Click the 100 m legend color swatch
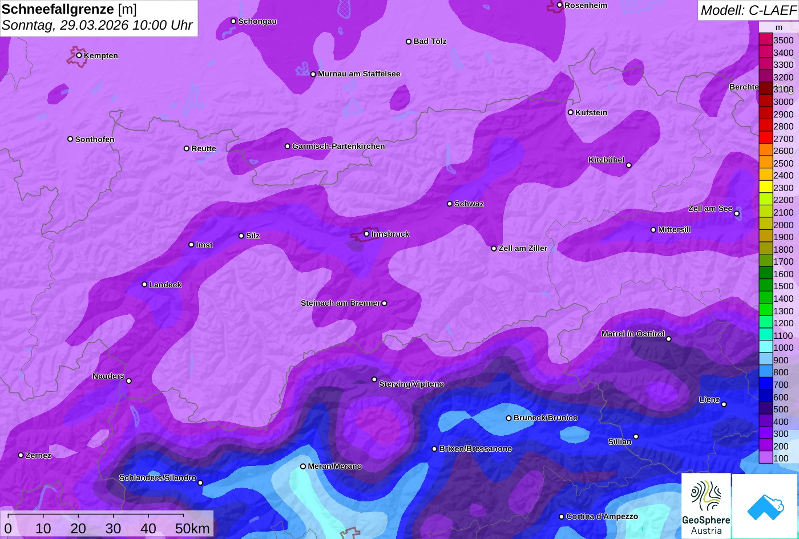Viewport: 799px width, 539px height. [765, 458]
